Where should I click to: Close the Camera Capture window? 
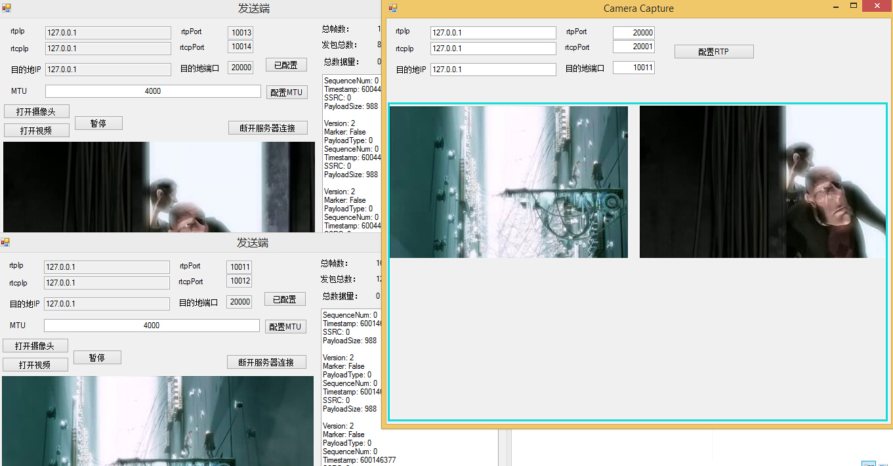pos(877,6)
